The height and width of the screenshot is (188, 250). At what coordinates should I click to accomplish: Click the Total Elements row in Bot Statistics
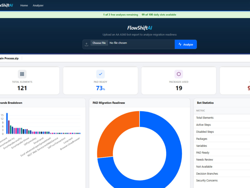pos(222,118)
